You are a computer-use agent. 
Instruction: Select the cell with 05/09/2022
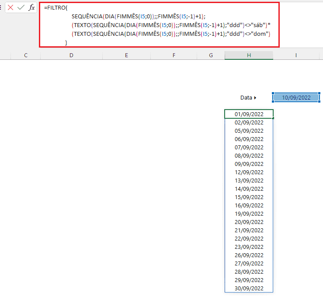[249, 131]
